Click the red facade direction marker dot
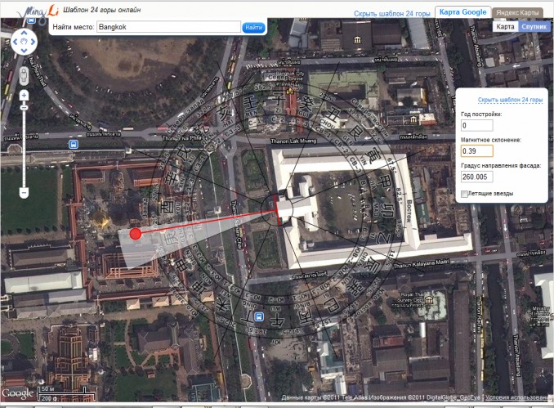This screenshot has height=408, width=554. tap(136, 233)
